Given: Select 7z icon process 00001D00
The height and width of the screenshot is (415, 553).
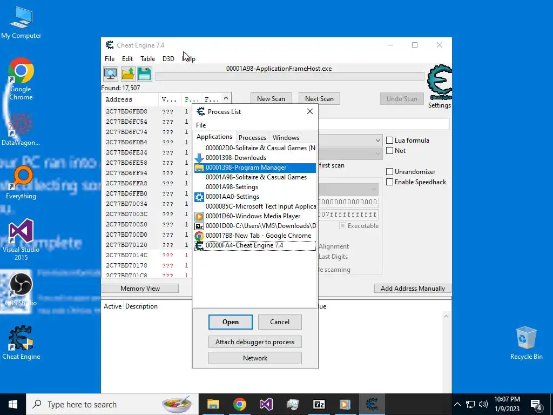Looking at the screenshot, I should point(199,226).
